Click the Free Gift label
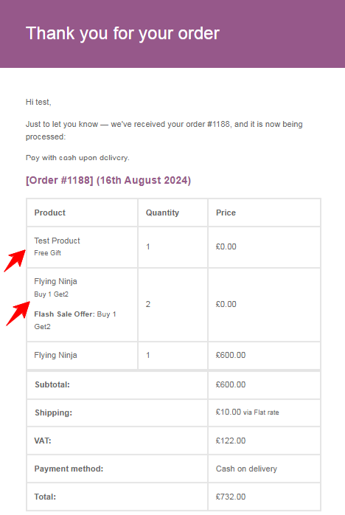The height and width of the screenshot is (515, 345). (x=48, y=253)
